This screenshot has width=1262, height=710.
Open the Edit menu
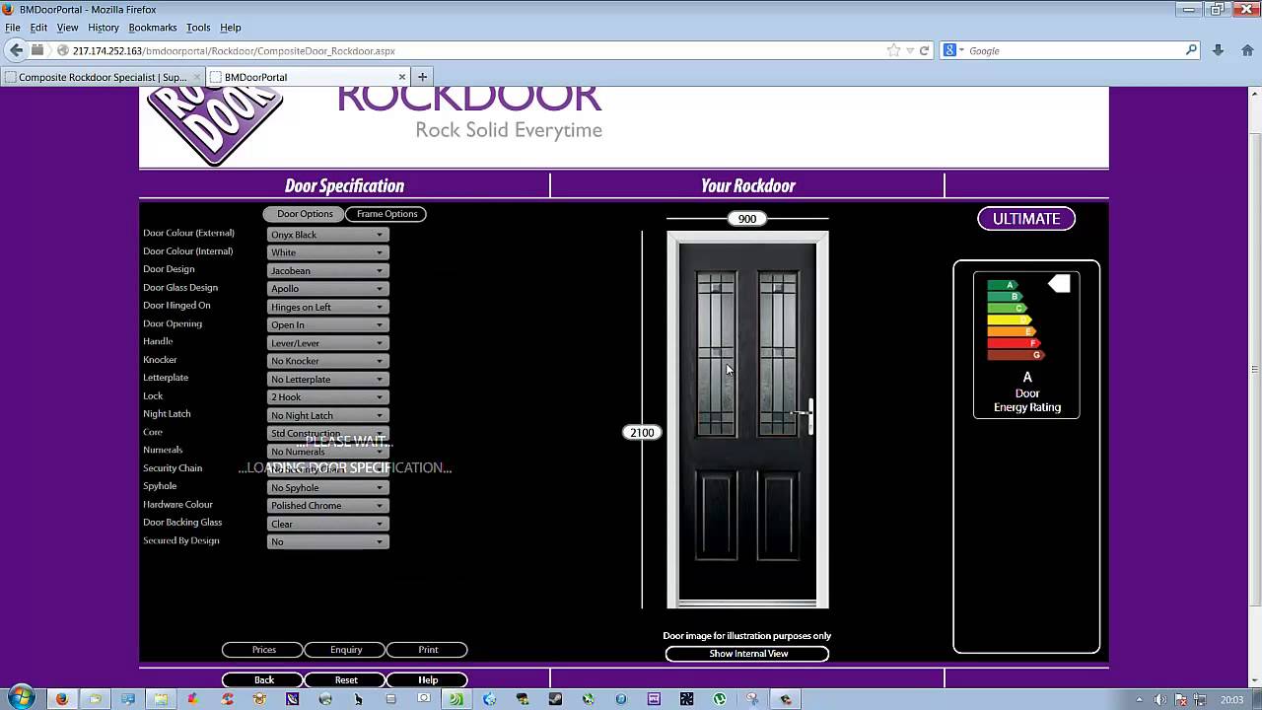click(38, 28)
